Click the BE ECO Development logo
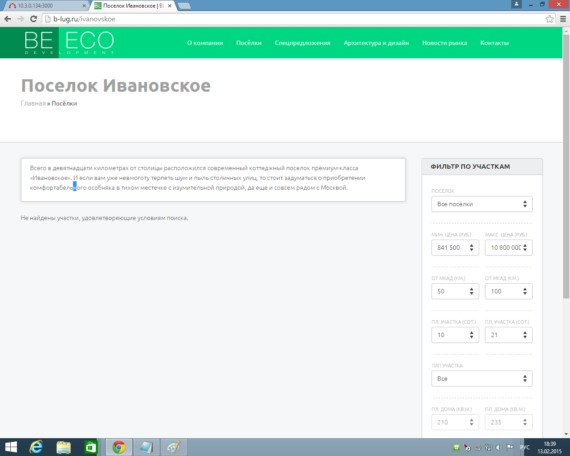The height and width of the screenshot is (456, 570). click(69, 43)
